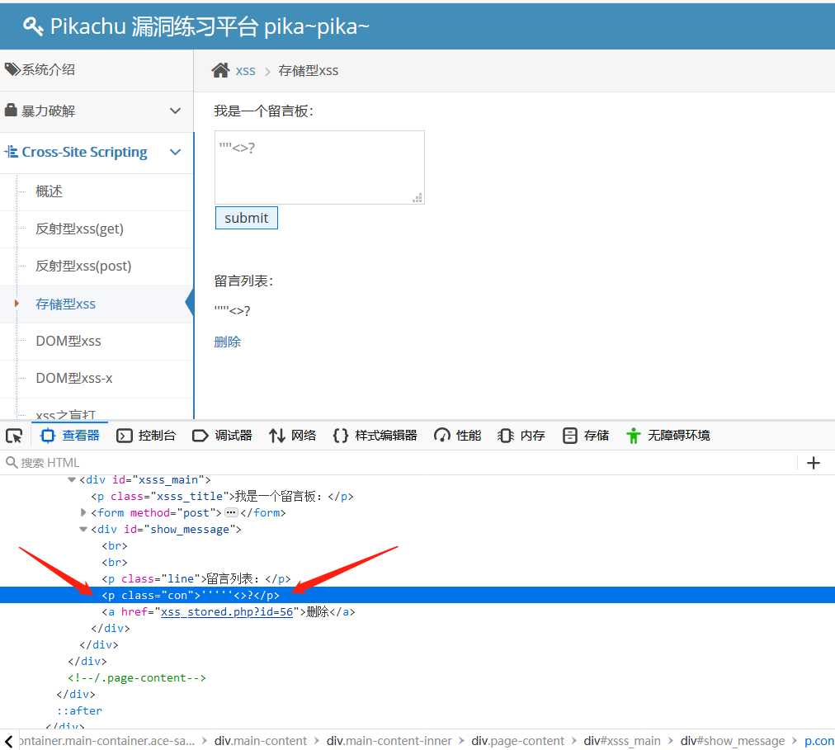Screen dimensions: 835x750
Task: Click the breadcrumb left scroll arrow
Action: pos(8,741)
